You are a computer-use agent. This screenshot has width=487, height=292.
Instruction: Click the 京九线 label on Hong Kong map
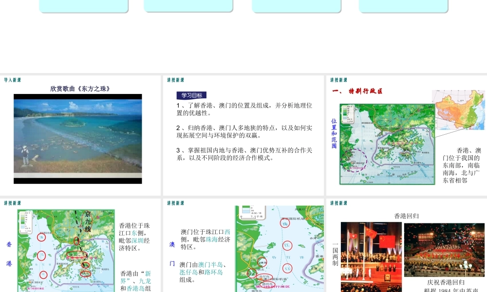click(x=88, y=221)
